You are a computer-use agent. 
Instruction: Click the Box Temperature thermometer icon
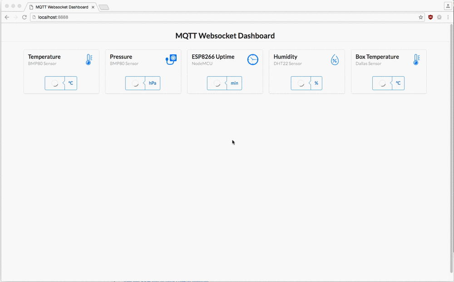[416, 59]
